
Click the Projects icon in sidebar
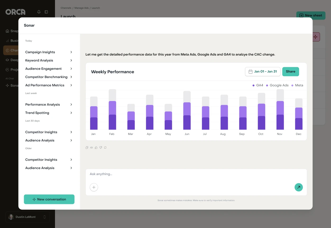click(x=7, y=70)
